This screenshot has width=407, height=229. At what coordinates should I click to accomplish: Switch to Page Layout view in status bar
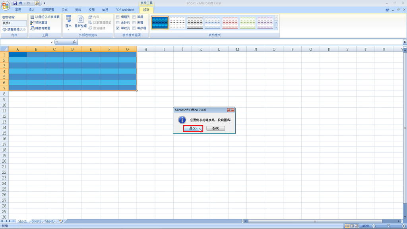tap(352, 226)
